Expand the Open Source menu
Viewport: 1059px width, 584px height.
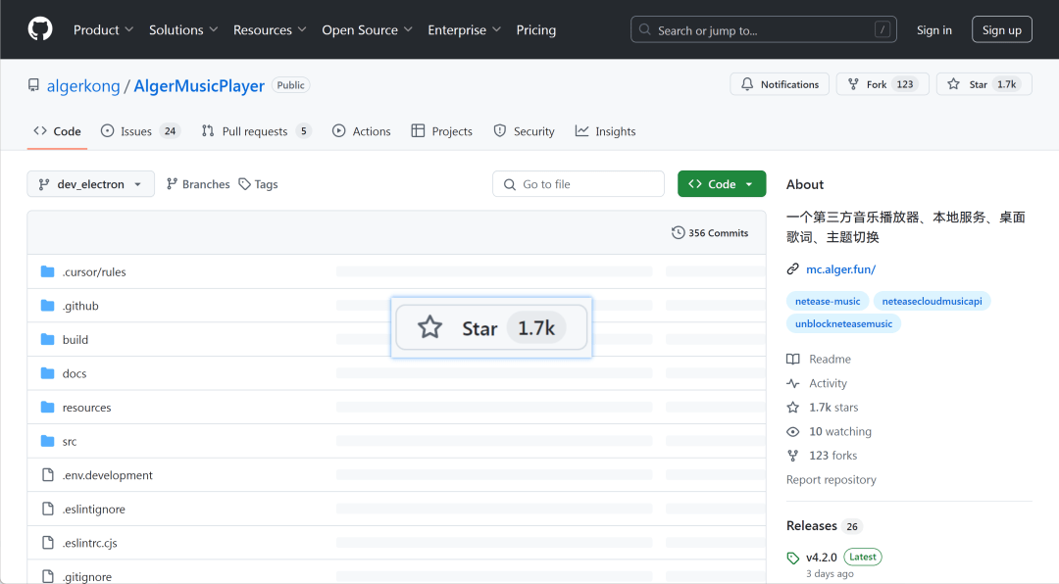tap(367, 29)
